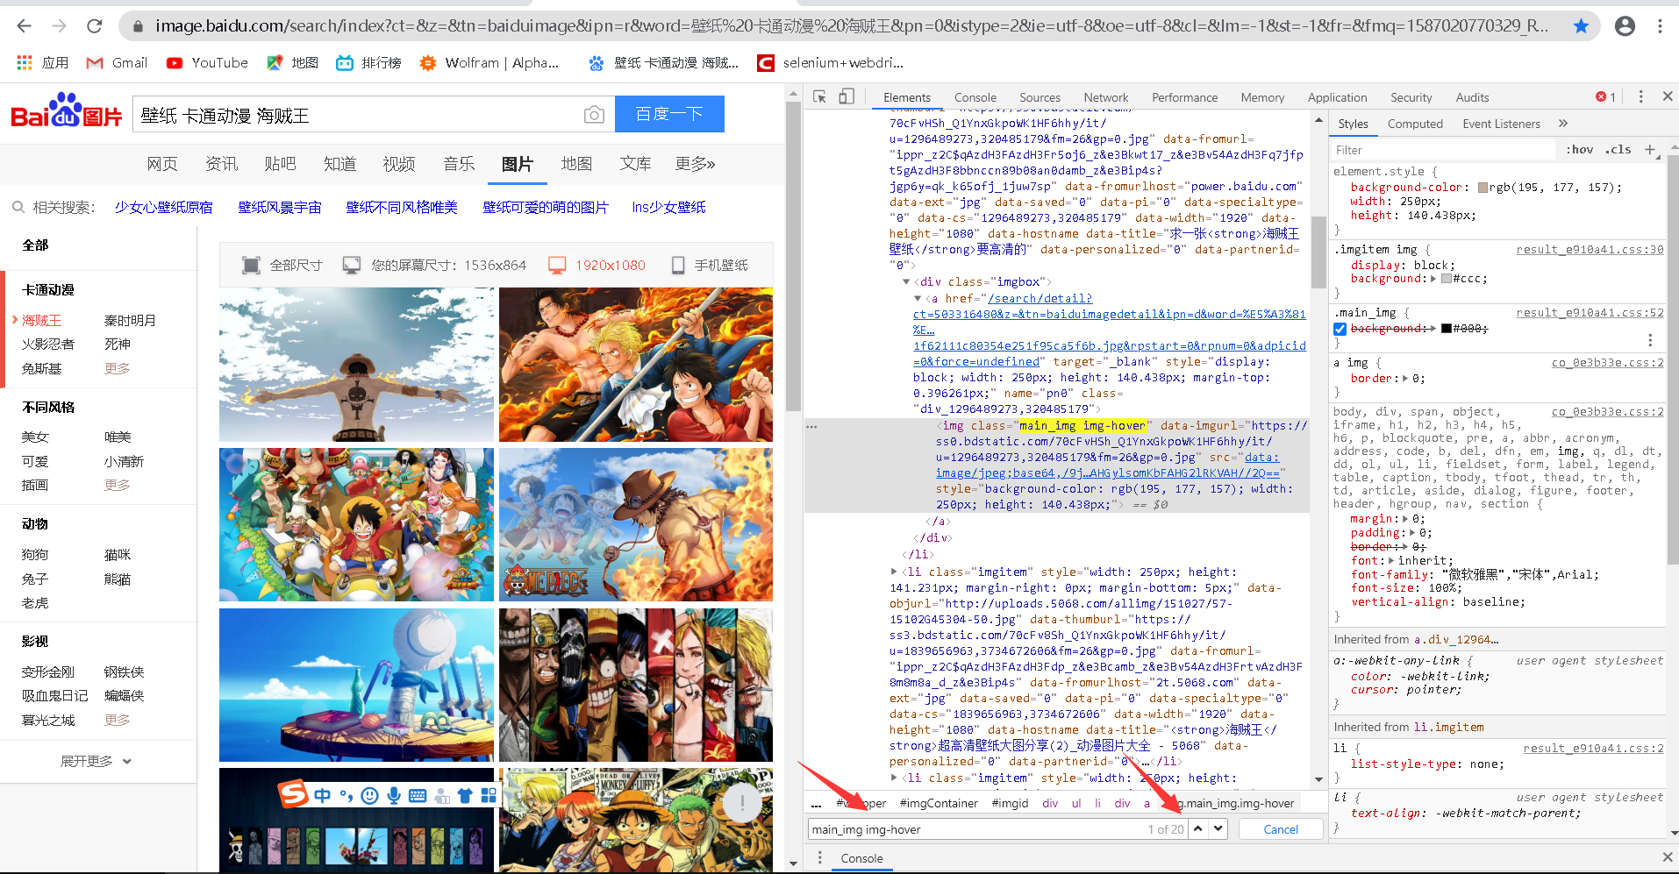Open related search 少女心壁纸原宿

(164, 208)
